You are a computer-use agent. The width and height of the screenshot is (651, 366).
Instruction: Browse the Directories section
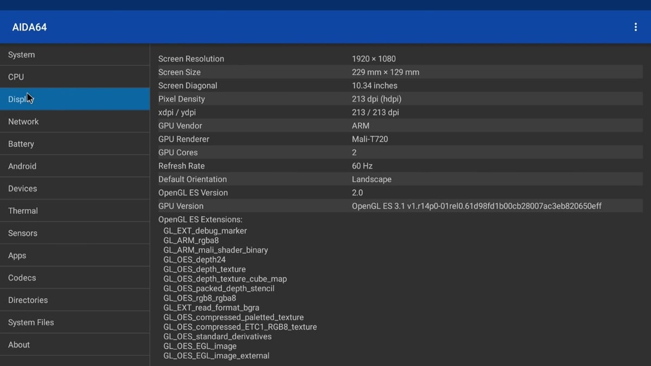[x=28, y=300]
